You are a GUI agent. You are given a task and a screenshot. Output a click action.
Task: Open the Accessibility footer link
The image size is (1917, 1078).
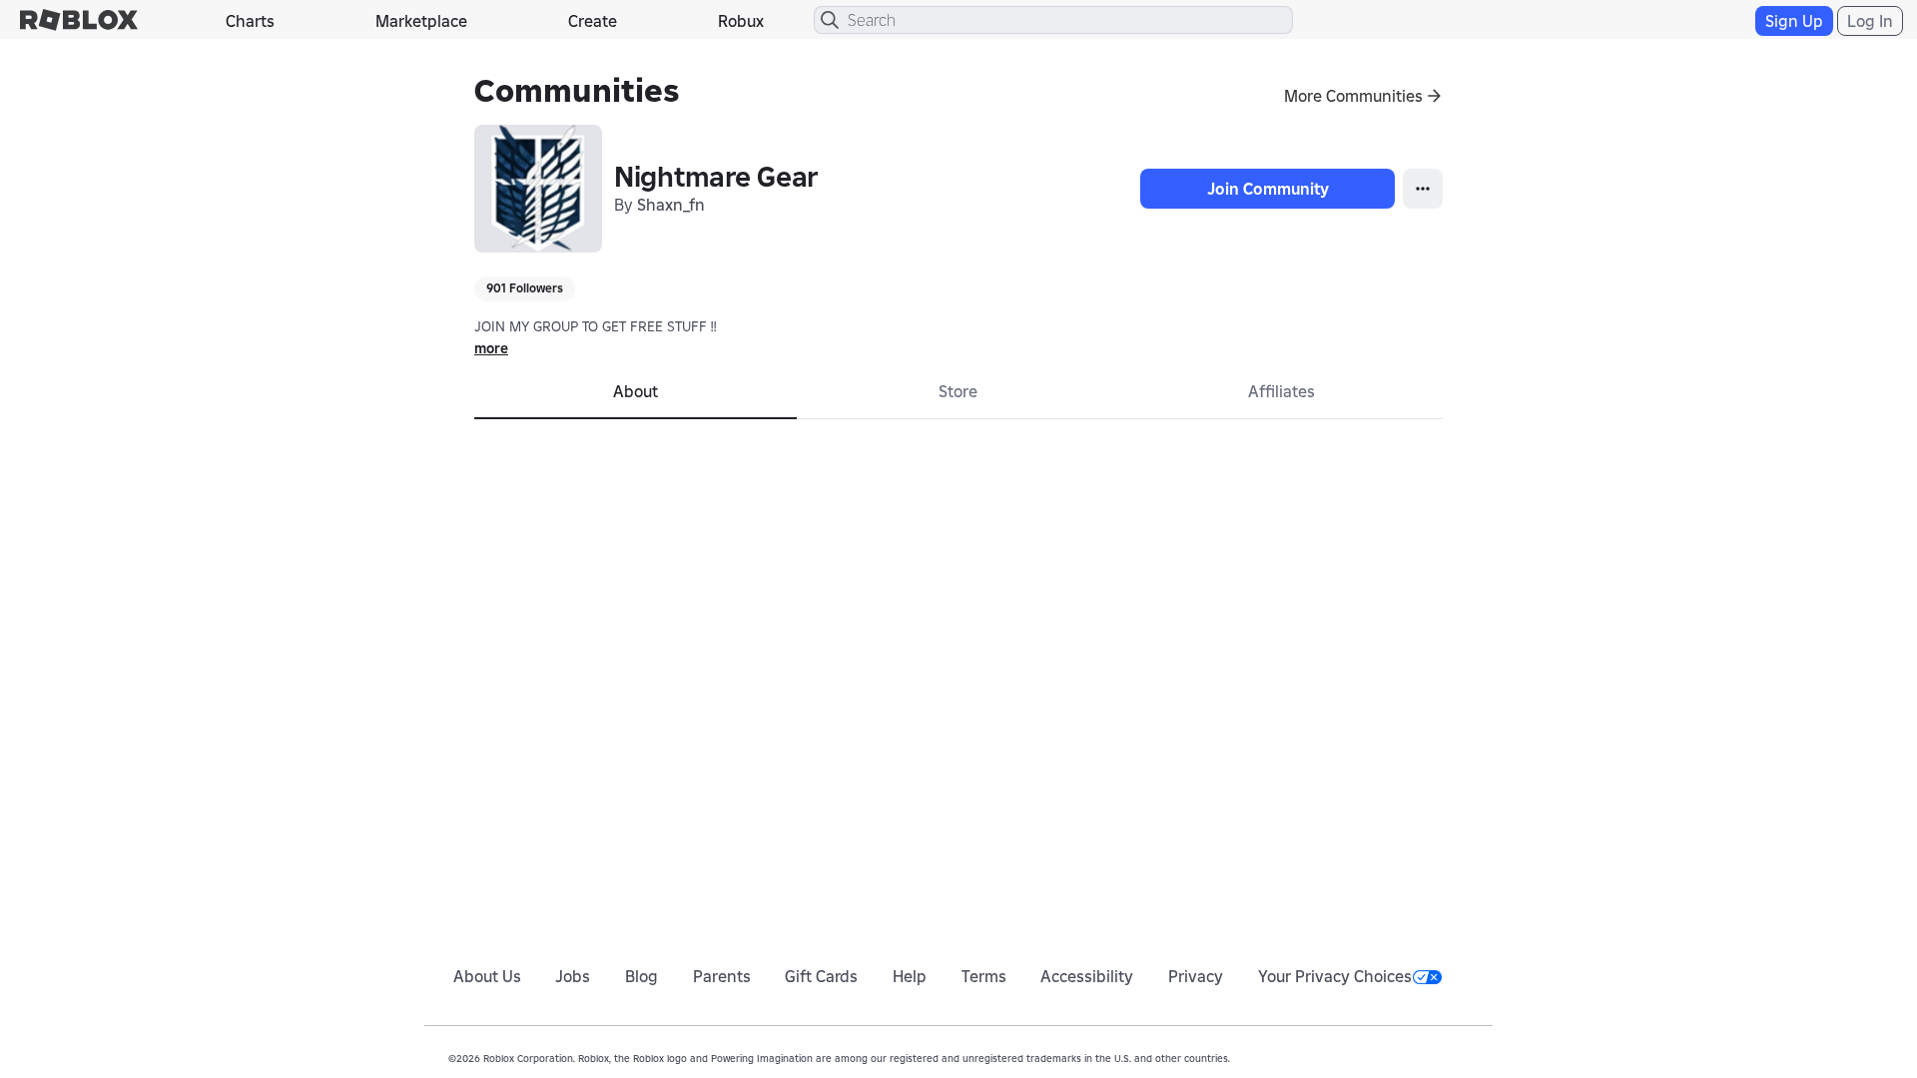click(x=1086, y=976)
